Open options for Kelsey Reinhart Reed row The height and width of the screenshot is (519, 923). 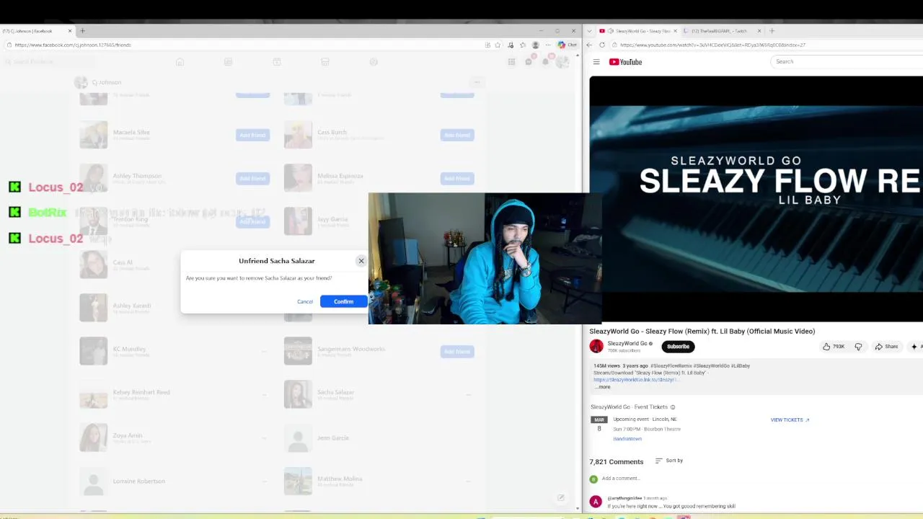(x=264, y=394)
